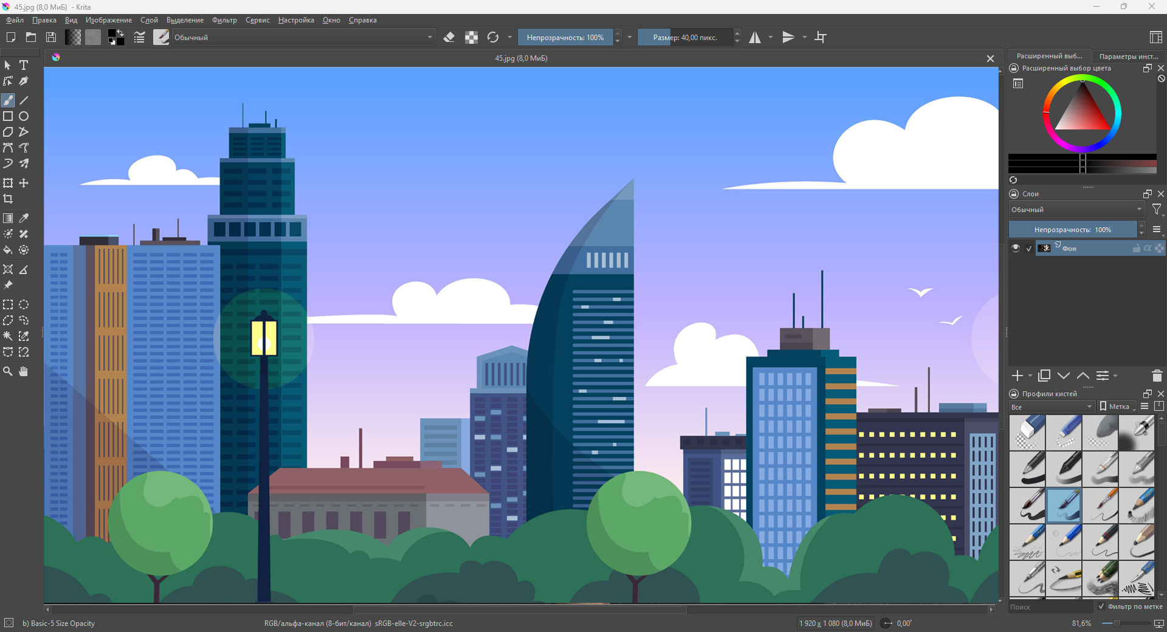
Task: Click the Поиск brush search field
Action: point(1050,607)
